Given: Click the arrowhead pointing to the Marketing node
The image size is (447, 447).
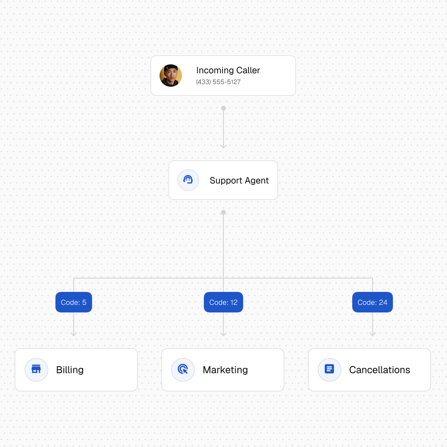Looking at the screenshot, I should point(223,333).
